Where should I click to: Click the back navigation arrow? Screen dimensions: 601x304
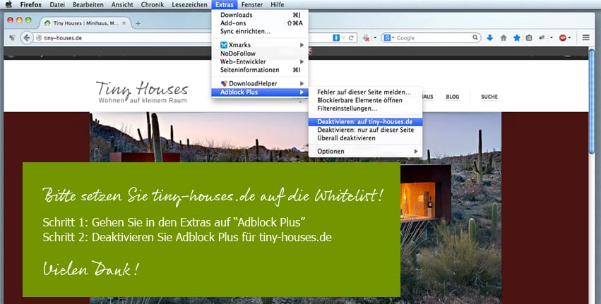28,38
